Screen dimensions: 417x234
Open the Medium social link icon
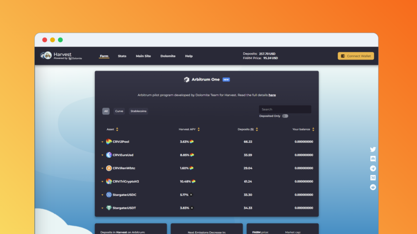pos(373,178)
